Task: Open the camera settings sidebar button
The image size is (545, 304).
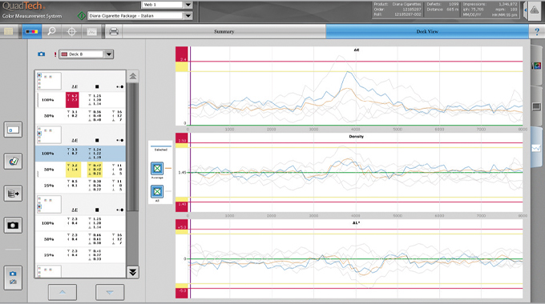Action: 13,278
